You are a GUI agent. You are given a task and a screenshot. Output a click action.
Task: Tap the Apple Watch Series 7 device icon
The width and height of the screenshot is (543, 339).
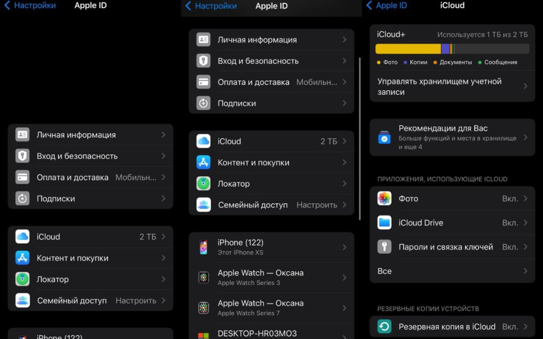[204, 308]
